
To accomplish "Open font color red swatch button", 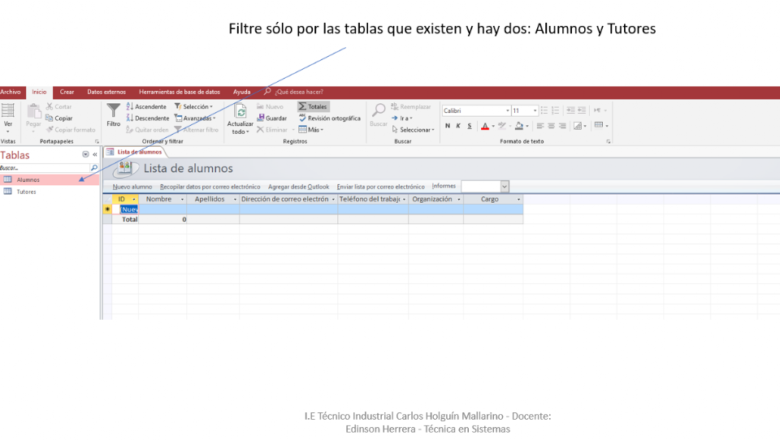I will [x=484, y=126].
